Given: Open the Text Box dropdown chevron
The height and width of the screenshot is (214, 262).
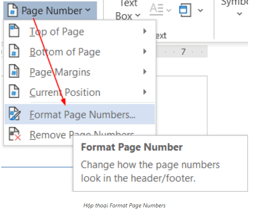Looking at the screenshot, I should tap(137, 16).
